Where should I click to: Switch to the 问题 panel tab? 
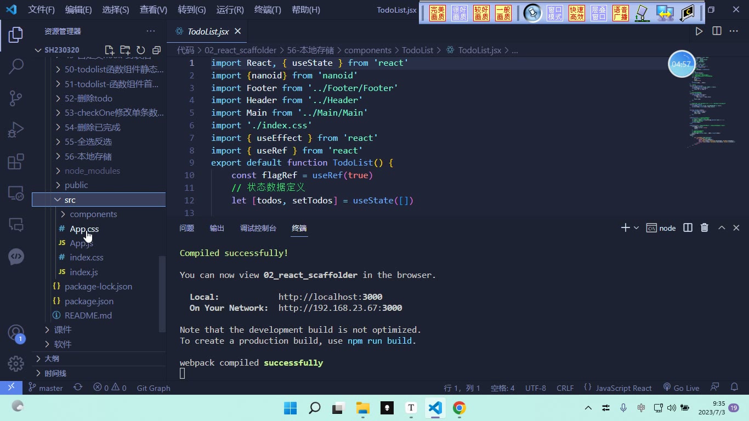(187, 228)
